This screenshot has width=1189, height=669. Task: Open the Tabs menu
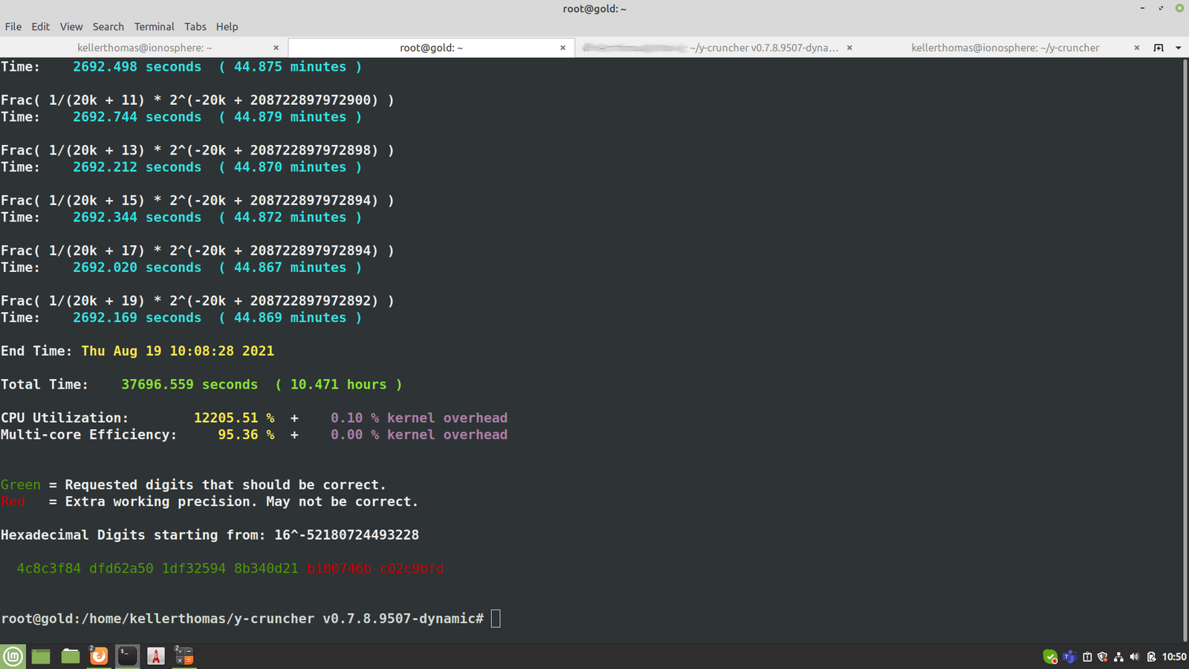(x=195, y=27)
